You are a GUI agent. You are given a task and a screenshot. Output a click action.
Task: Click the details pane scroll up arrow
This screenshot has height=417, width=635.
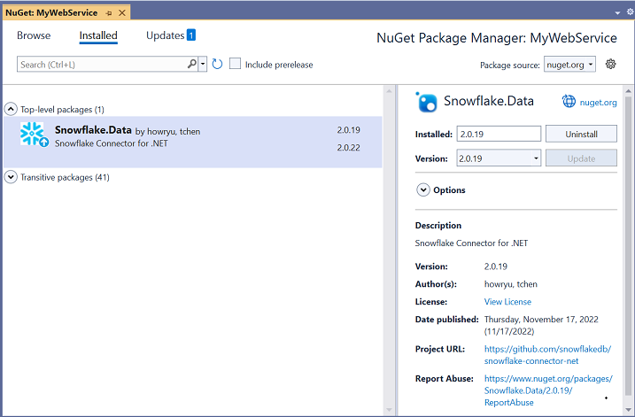click(628, 90)
